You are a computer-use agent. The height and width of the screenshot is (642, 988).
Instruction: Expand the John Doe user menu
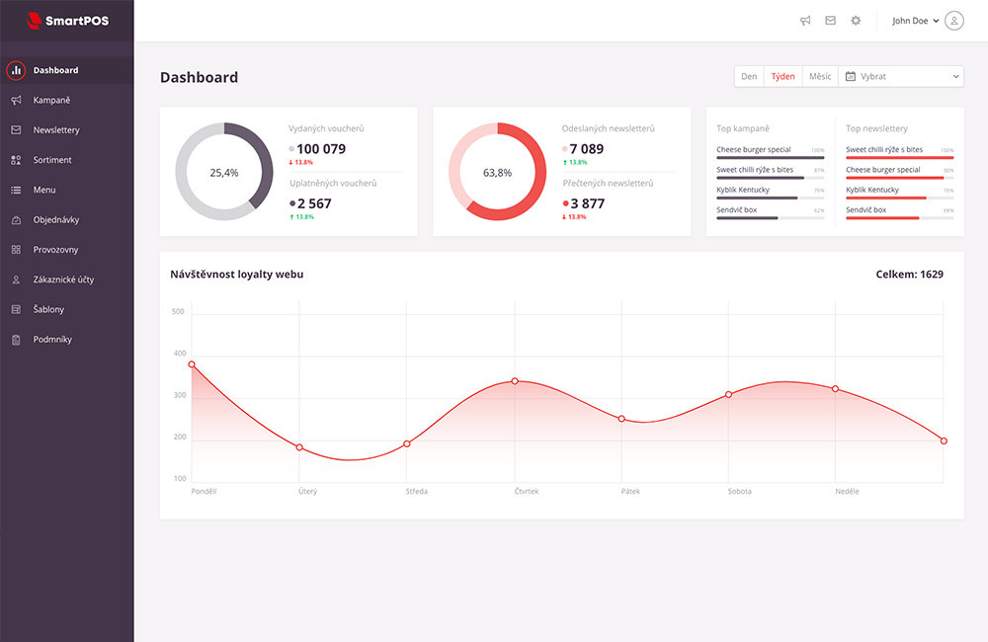point(916,21)
